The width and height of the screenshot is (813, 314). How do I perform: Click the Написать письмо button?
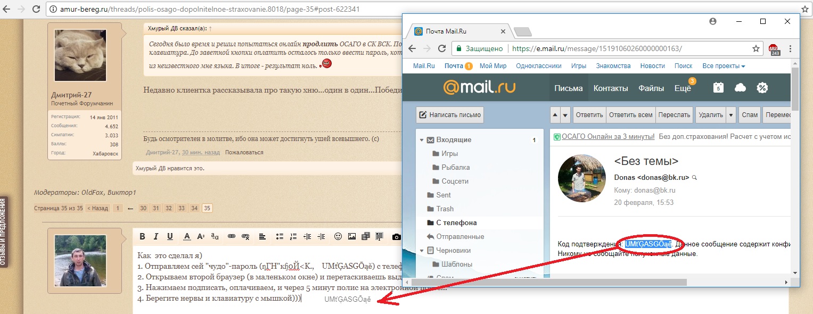click(450, 115)
